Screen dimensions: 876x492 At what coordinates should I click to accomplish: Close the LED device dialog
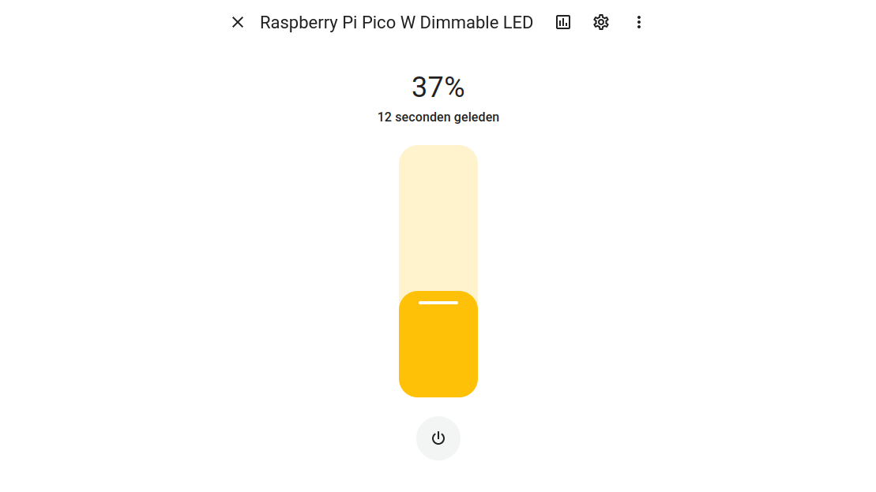coord(238,22)
